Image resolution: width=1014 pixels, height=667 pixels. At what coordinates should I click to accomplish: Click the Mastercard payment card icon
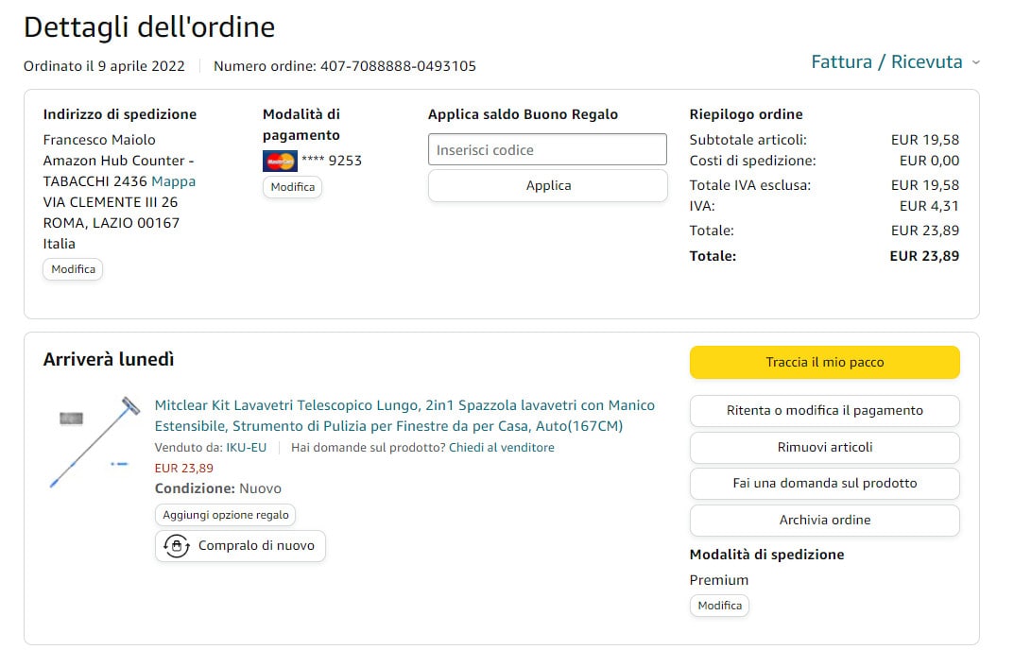[280, 161]
